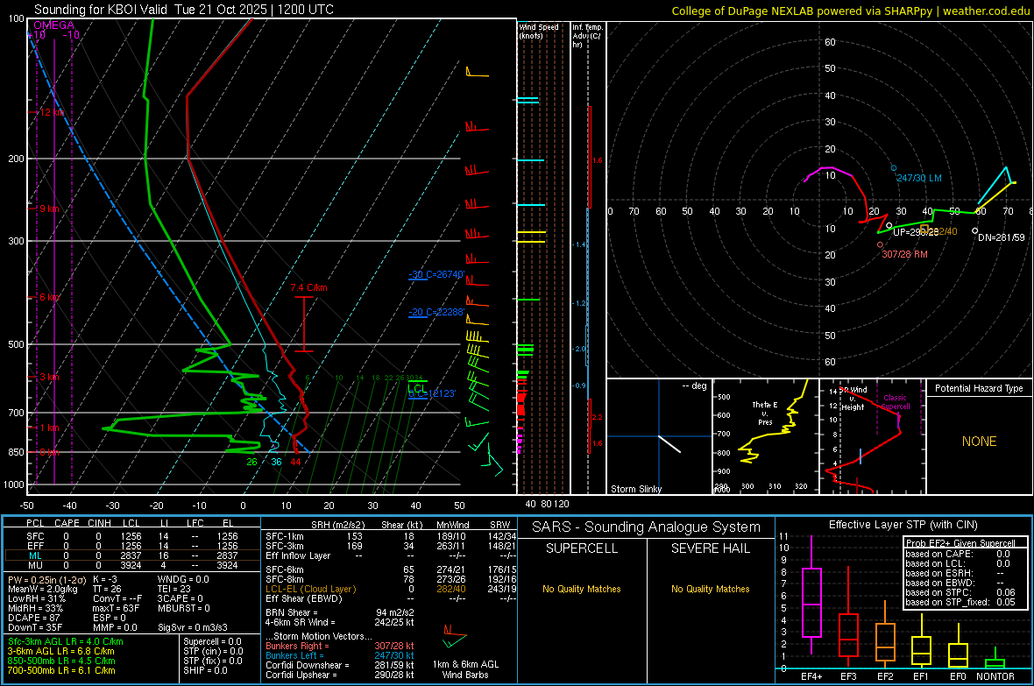Click the green NONTOR box plot
This screenshot has height=686, width=1034.
click(x=995, y=660)
